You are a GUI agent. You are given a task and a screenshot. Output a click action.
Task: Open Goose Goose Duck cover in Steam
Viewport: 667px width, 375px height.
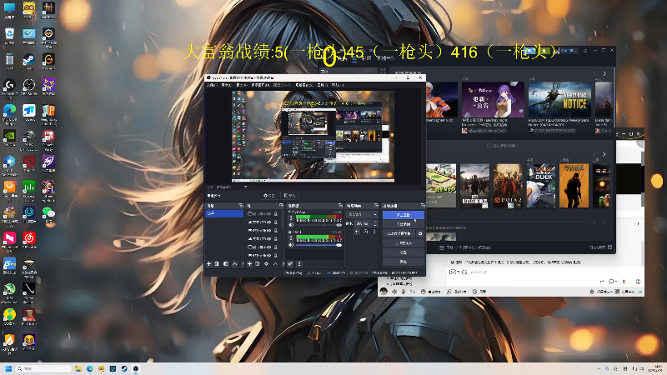point(541,186)
